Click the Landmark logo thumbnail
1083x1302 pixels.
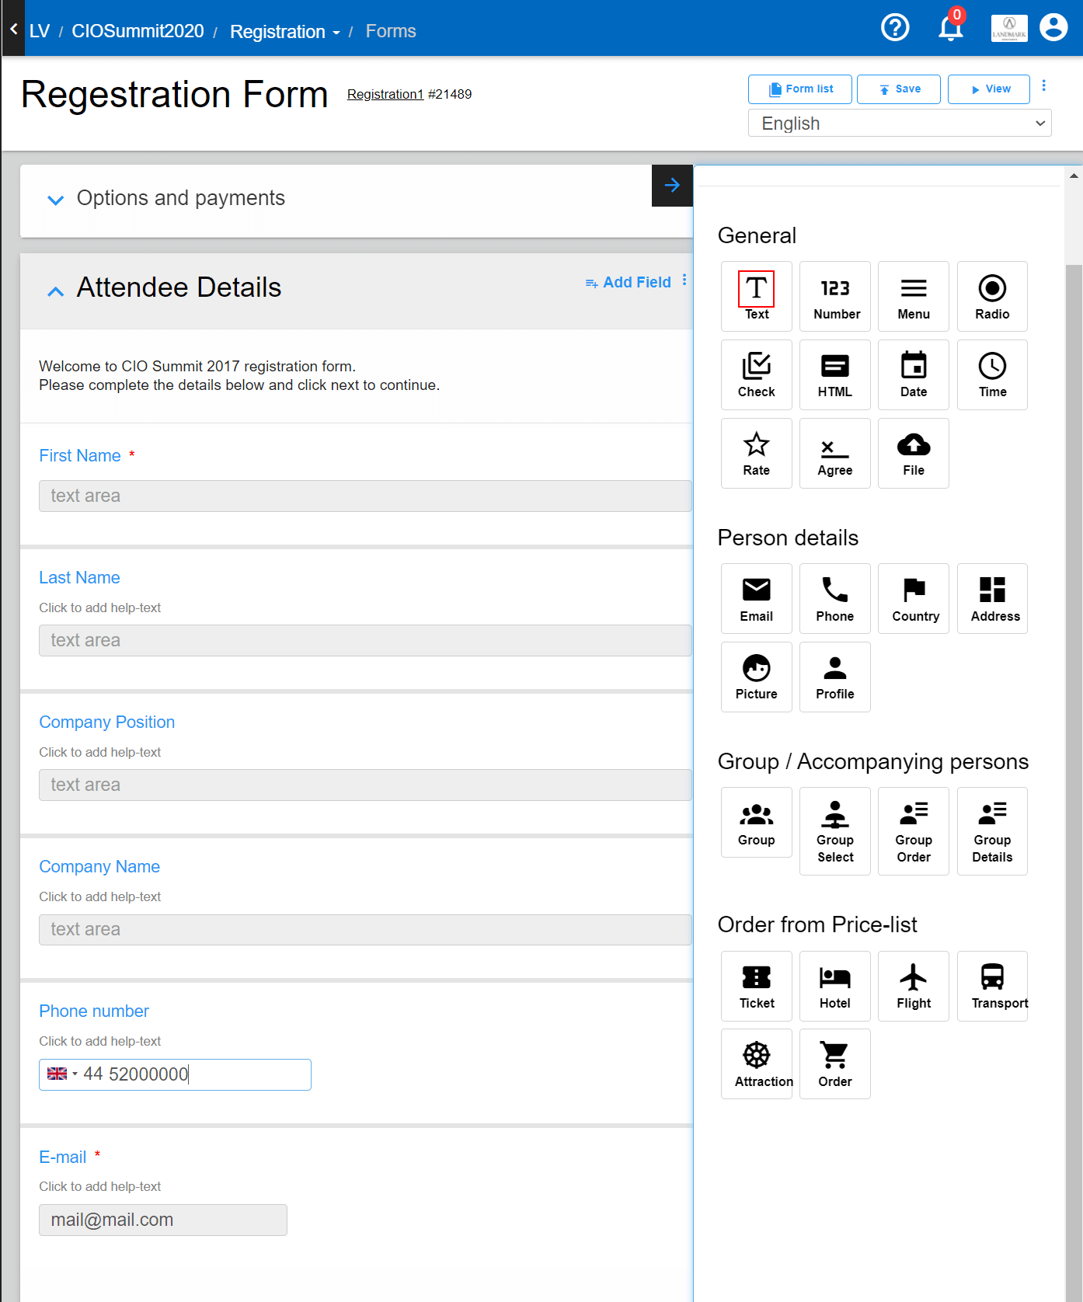pyautogui.click(x=1009, y=28)
